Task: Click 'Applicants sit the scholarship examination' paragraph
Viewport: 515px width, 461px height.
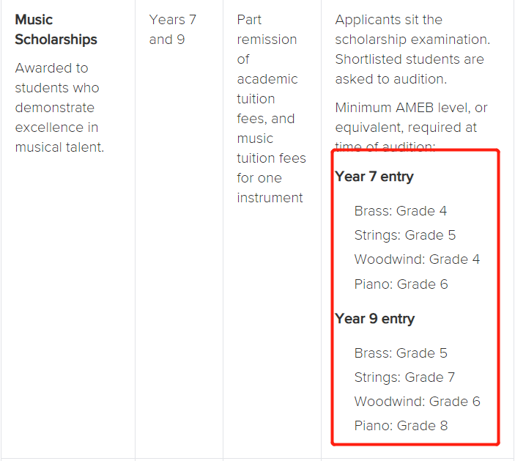Action: pyautogui.click(x=412, y=29)
